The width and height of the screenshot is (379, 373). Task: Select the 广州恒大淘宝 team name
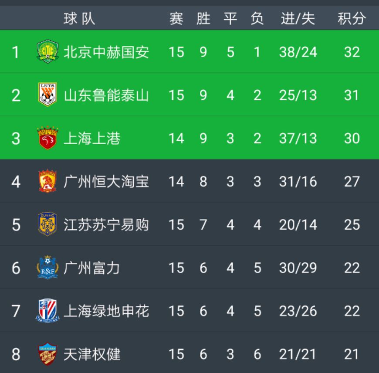point(106,181)
